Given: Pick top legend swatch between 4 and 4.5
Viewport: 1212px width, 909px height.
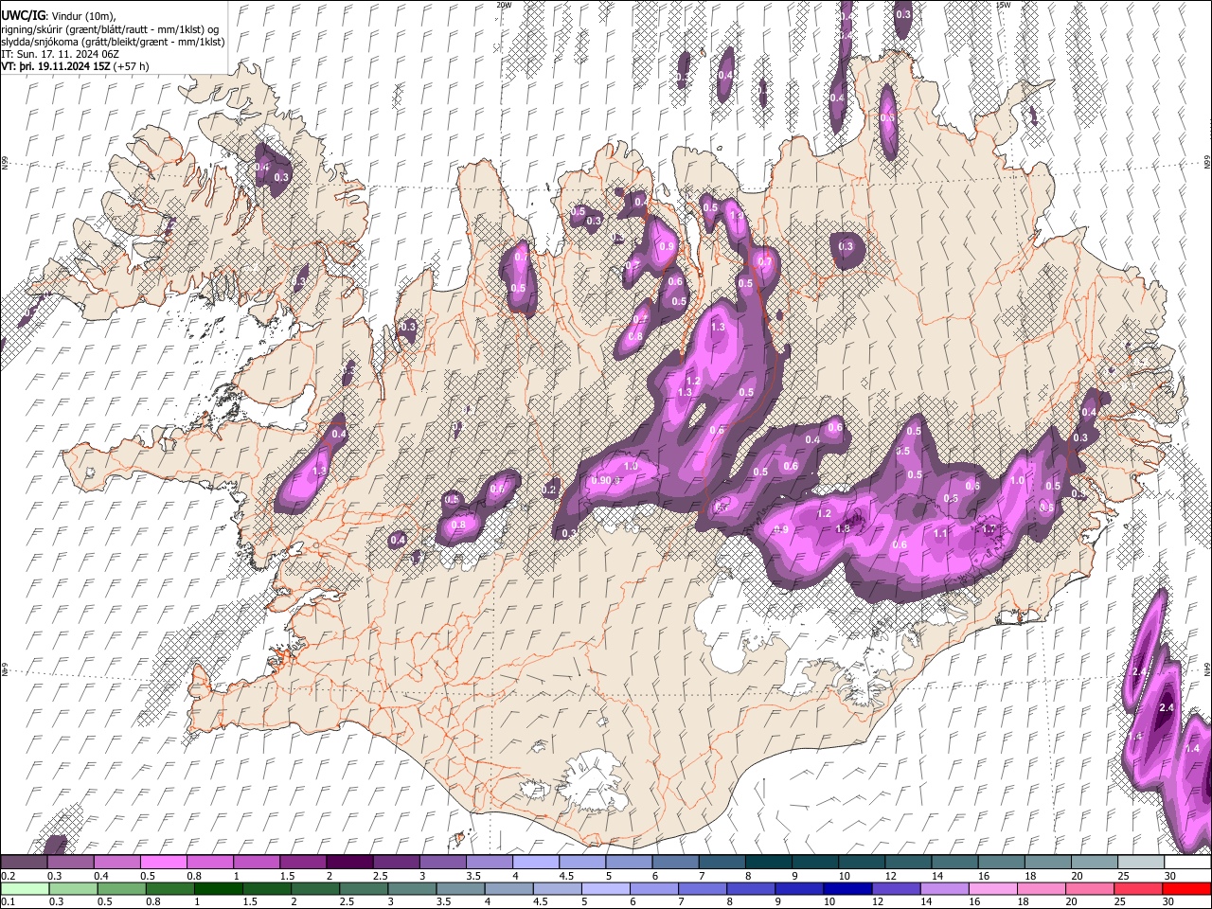Looking at the screenshot, I should [536, 863].
